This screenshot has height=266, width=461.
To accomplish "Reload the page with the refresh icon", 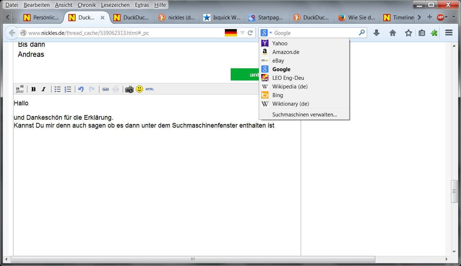I will (x=250, y=33).
